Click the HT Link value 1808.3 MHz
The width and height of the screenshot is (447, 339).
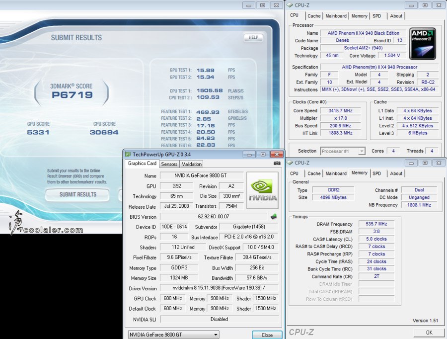[340, 133]
